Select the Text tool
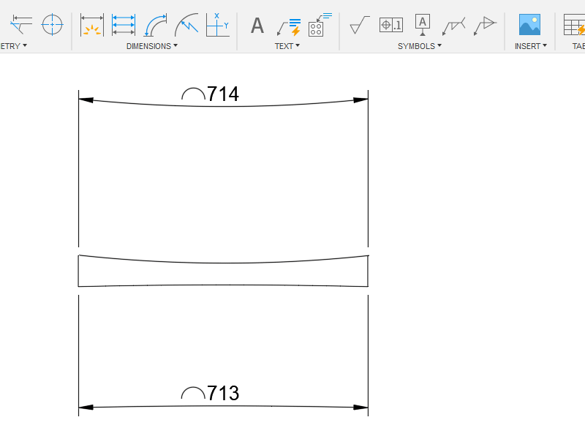This screenshot has width=585, height=439. tap(257, 26)
